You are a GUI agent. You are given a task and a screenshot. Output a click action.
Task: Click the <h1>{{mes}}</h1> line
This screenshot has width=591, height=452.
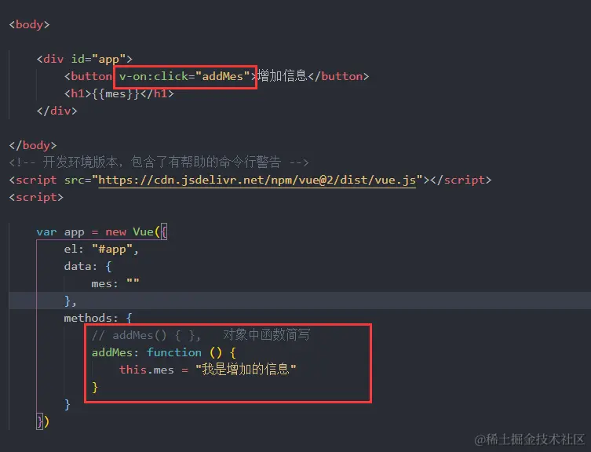click(x=119, y=93)
